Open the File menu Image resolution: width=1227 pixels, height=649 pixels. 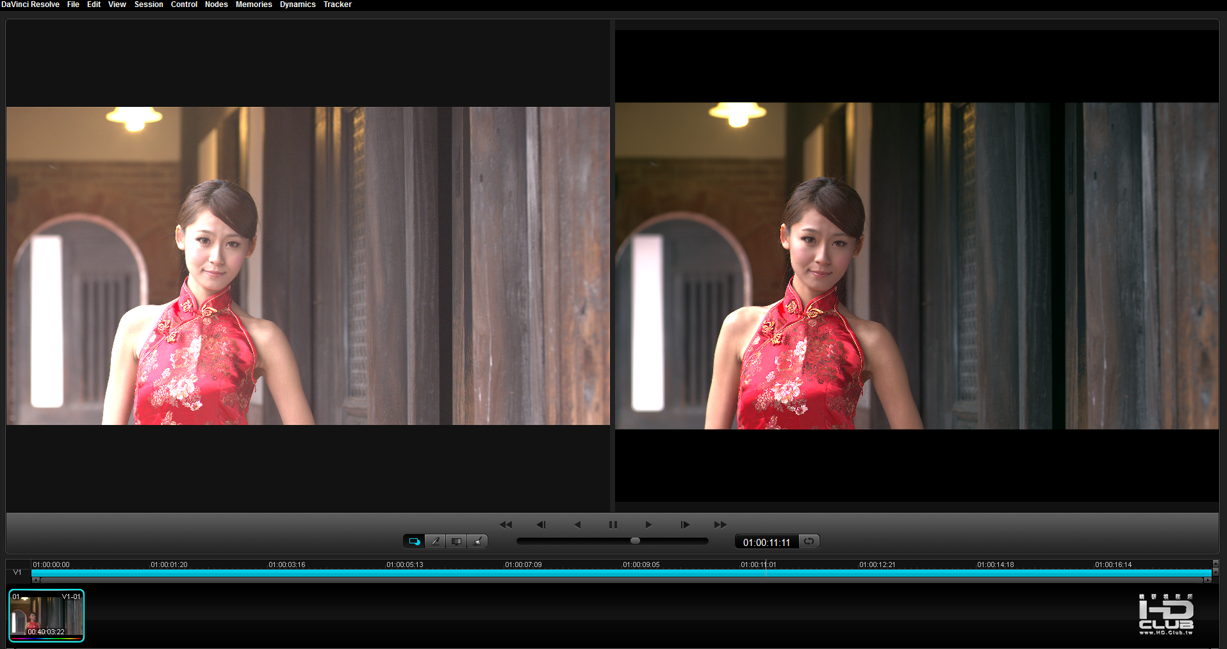click(x=73, y=4)
